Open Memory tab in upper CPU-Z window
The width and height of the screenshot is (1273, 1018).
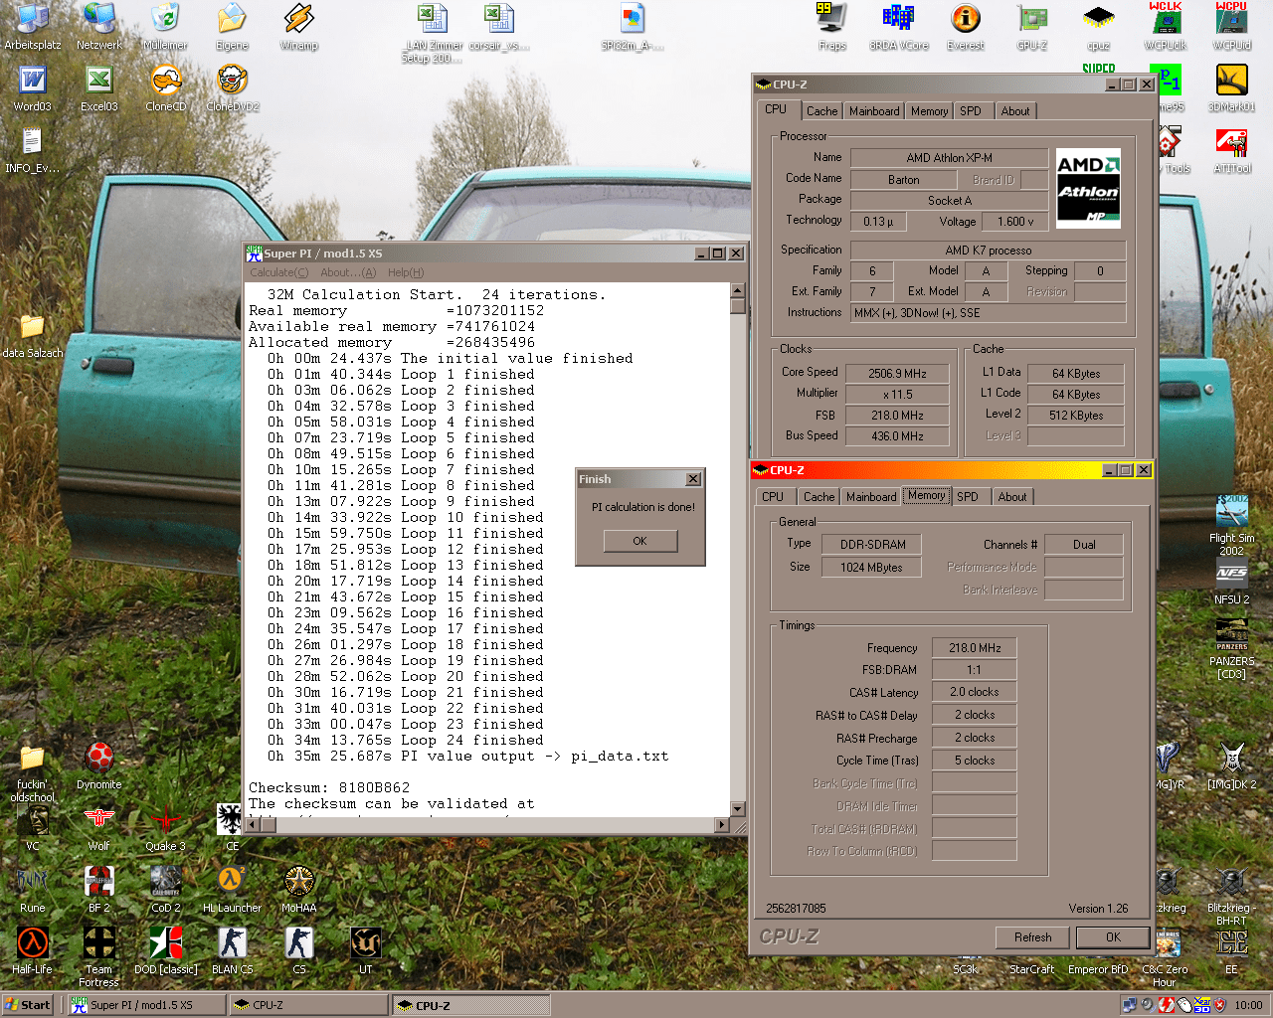[x=929, y=111]
